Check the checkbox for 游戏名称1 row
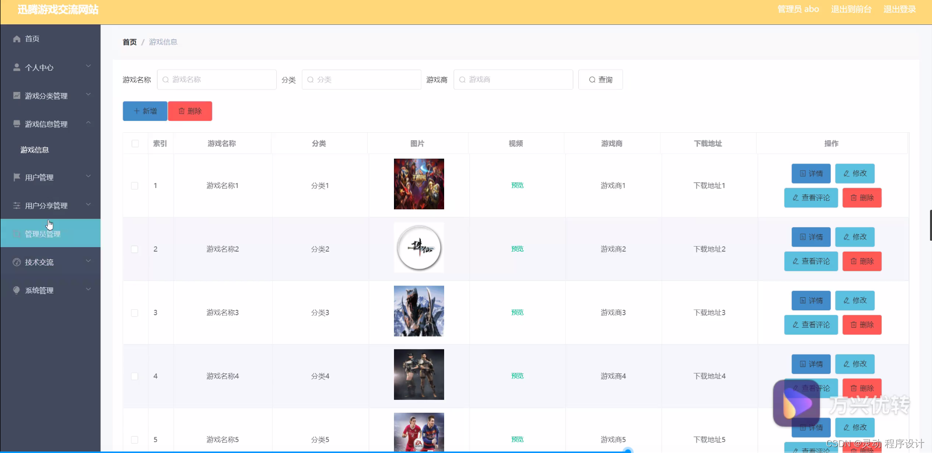 pos(135,185)
